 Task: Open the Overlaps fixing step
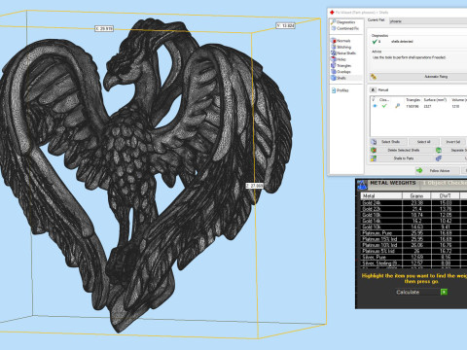point(341,72)
